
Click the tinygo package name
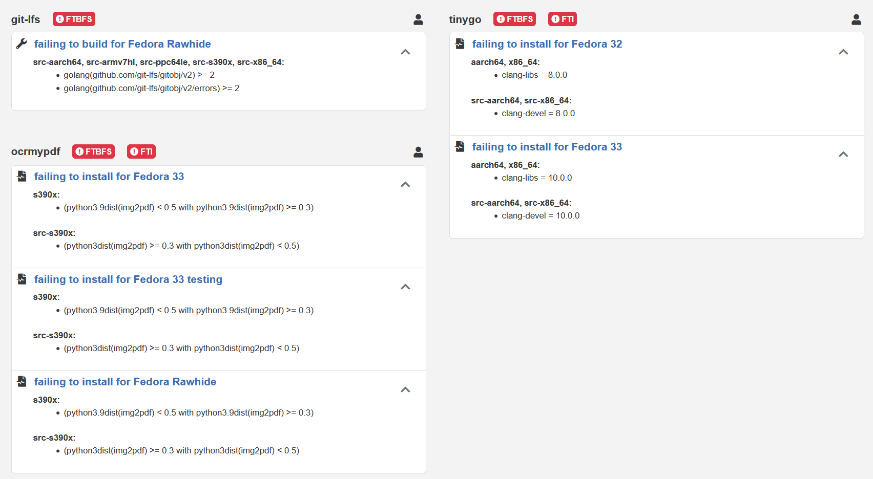(x=465, y=19)
